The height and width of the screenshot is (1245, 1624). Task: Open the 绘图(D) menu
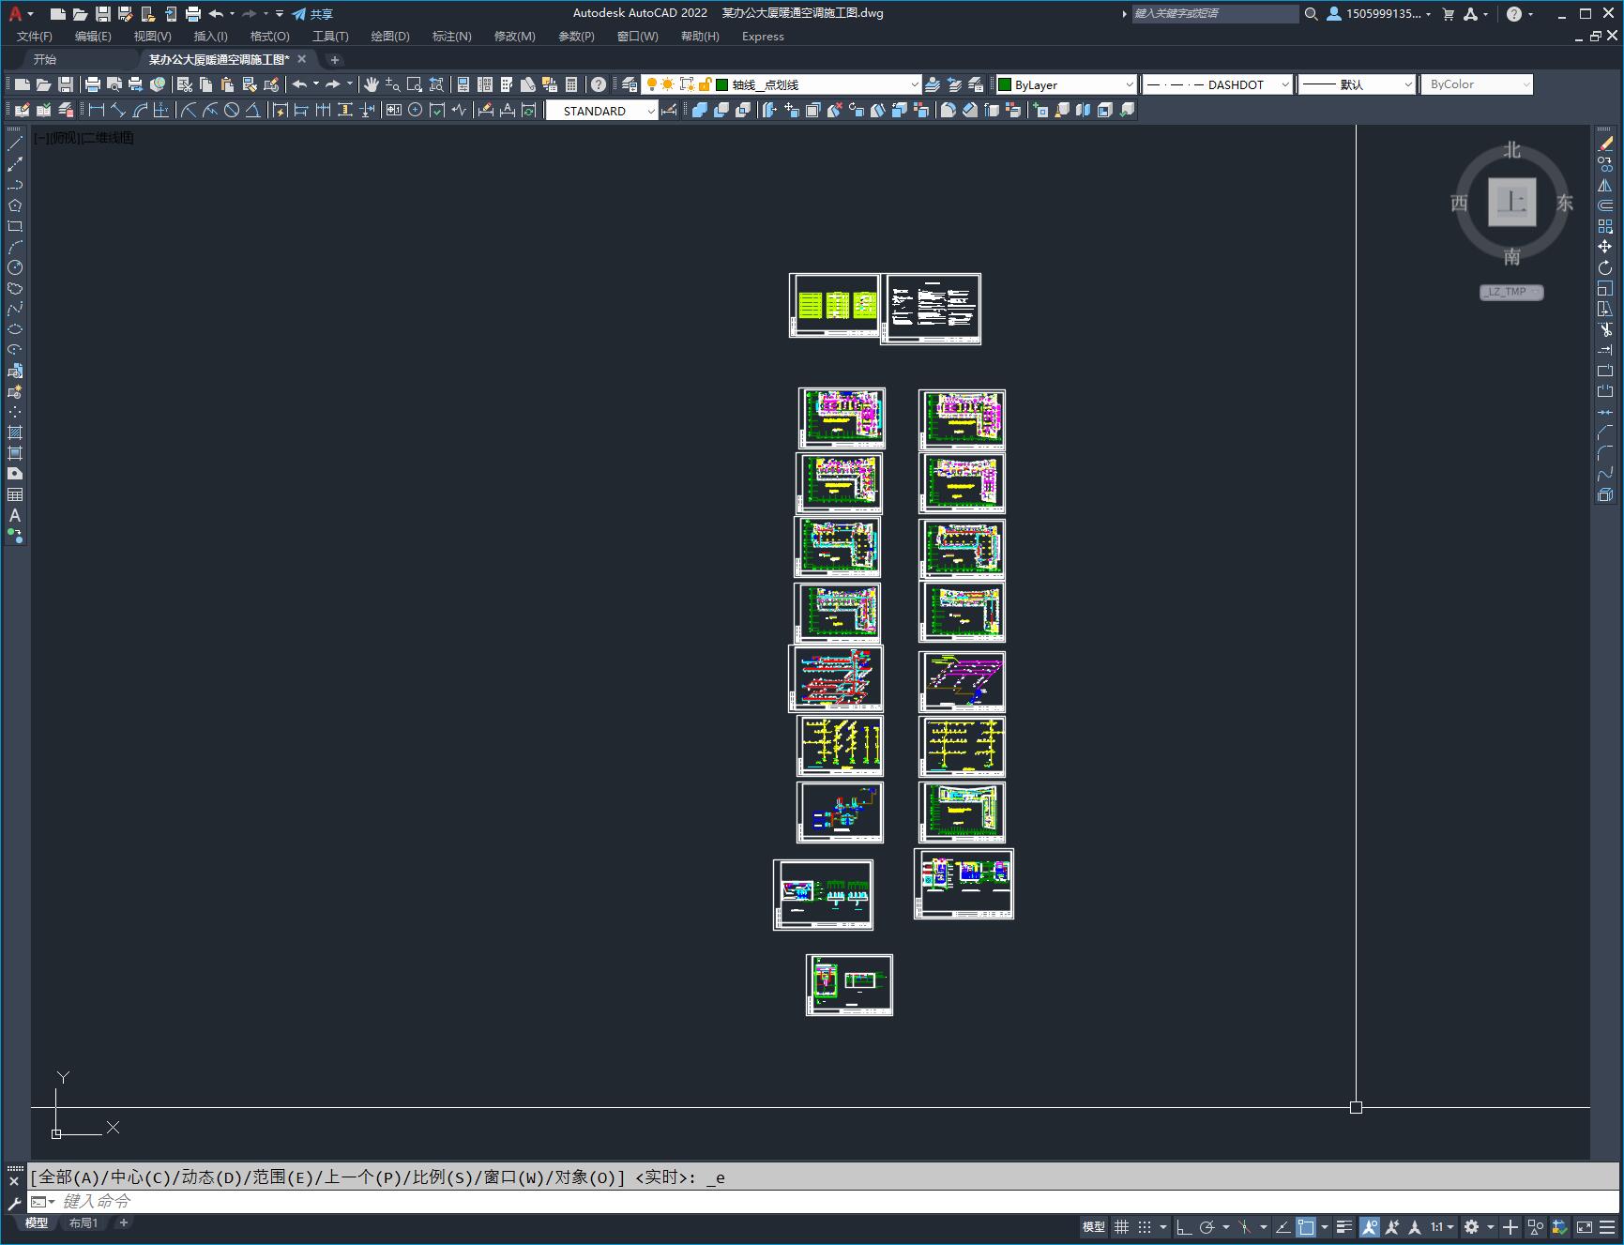[x=390, y=37]
